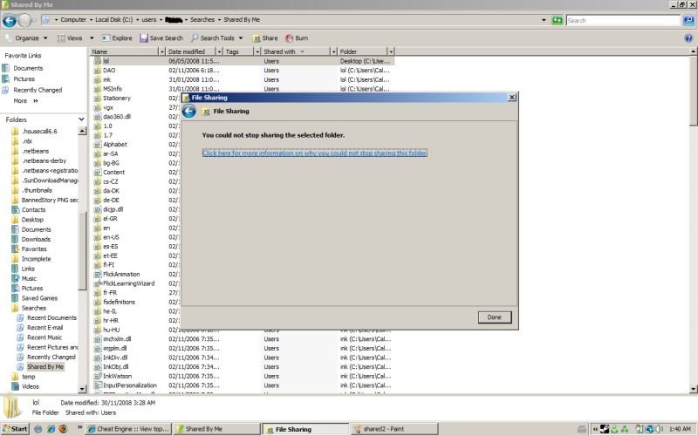The width and height of the screenshot is (698, 436).
Task: Click the Explorer back navigation arrow
Action: (10, 21)
